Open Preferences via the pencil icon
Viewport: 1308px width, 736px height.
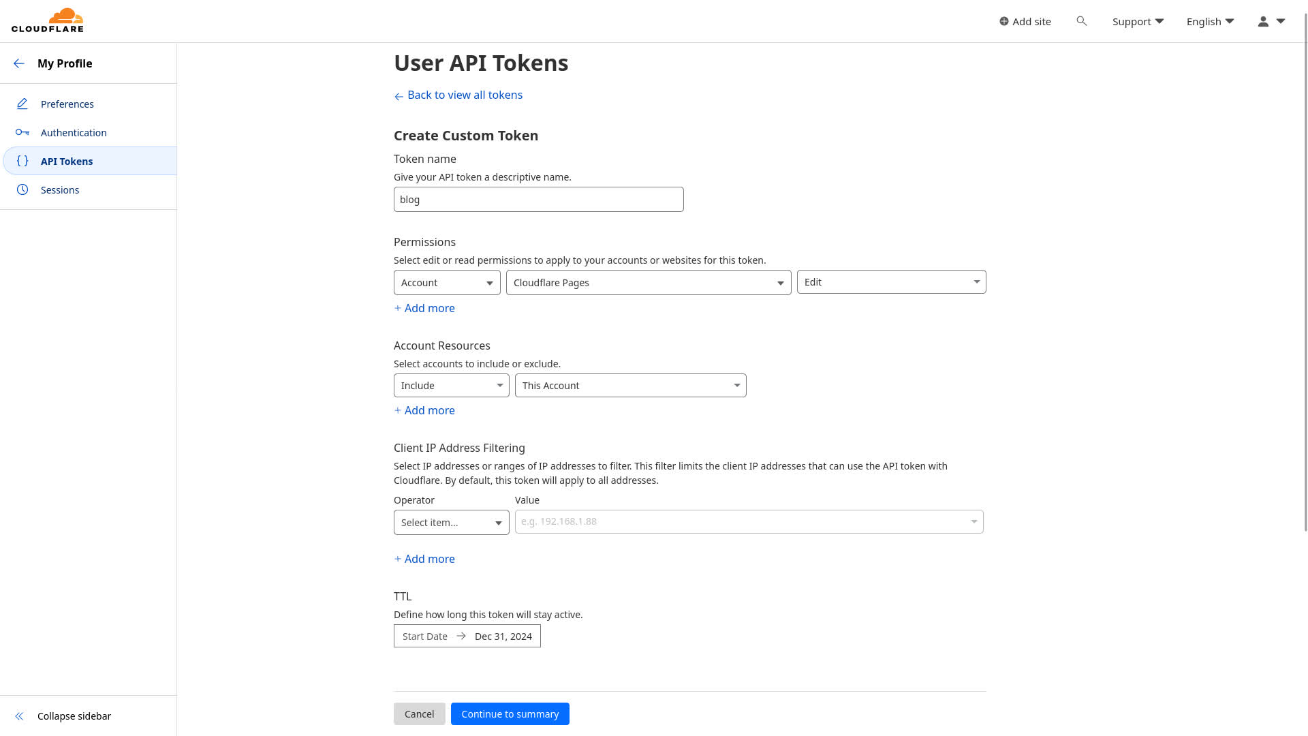pyautogui.click(x=22, y=104)
